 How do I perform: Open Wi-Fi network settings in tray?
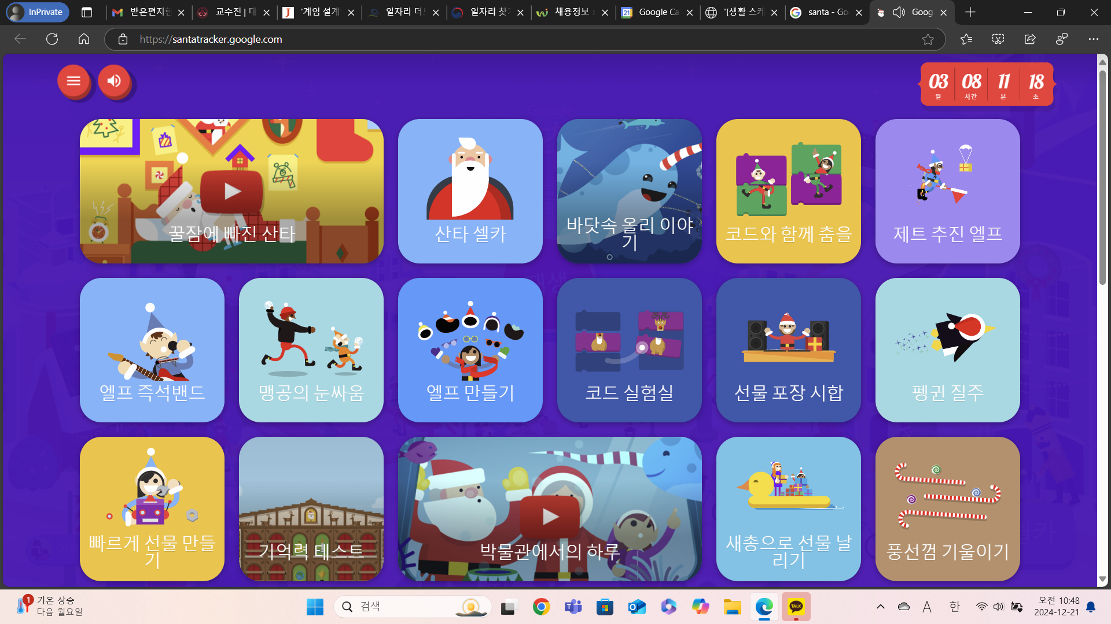pyautogui.click(x=981, y=607)
